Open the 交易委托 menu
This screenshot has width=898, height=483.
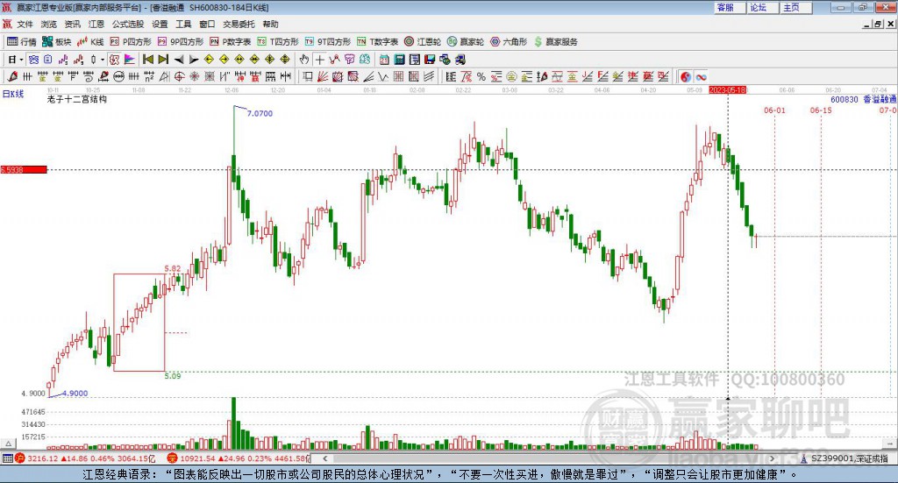(239, 24)
